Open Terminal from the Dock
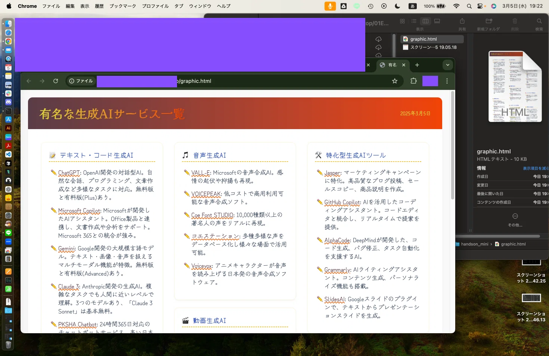 (8, 111)
